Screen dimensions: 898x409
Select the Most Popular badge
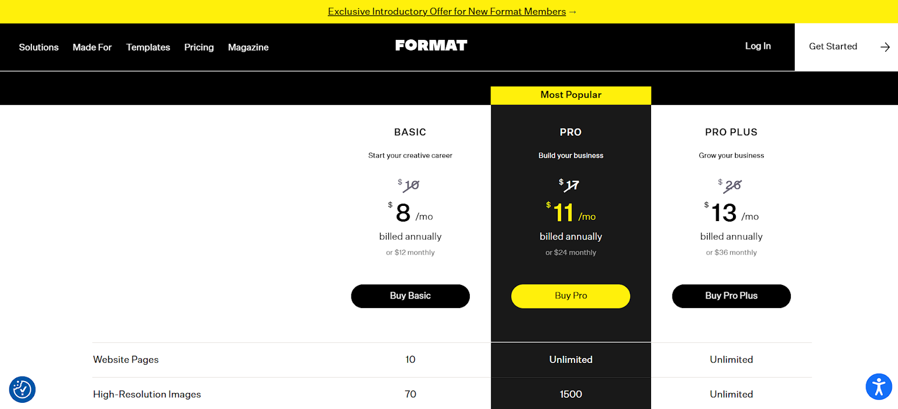[x=571, y=95]
